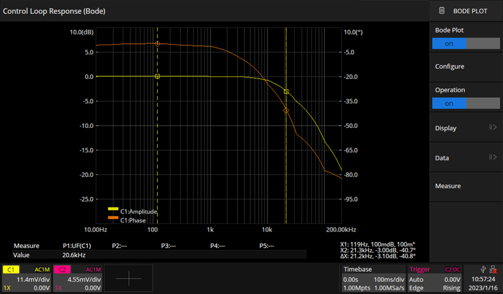
Task: Expand the Display submenu
Action: pyautogui.click(x=465, y=128)
